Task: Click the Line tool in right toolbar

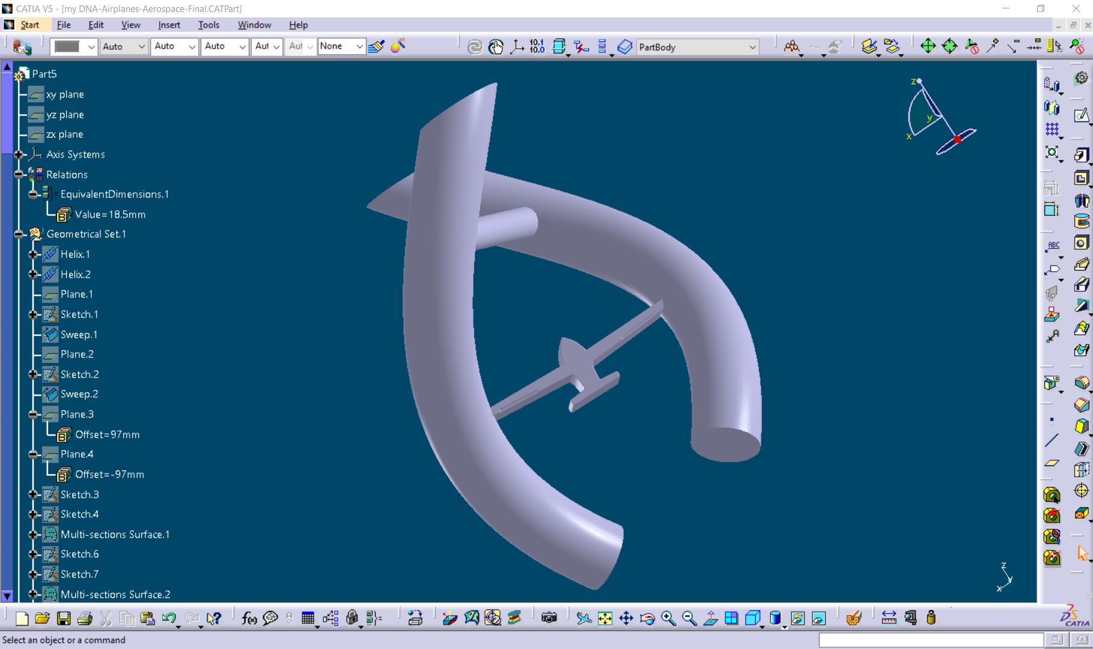Action: click(1052, 441)
